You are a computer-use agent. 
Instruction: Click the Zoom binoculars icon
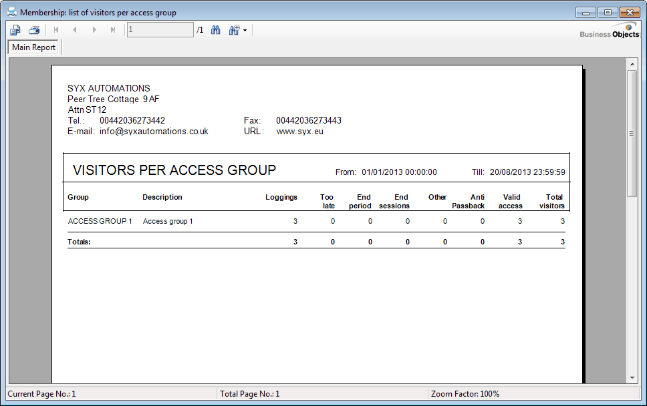234,30
